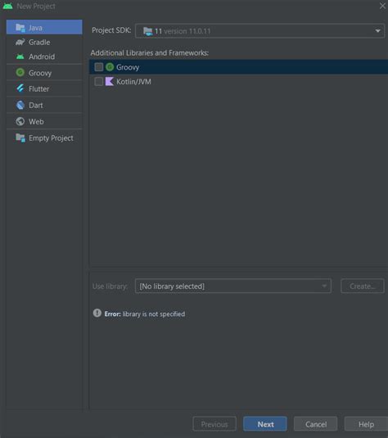Click the error warning icon

pos(97,313)
